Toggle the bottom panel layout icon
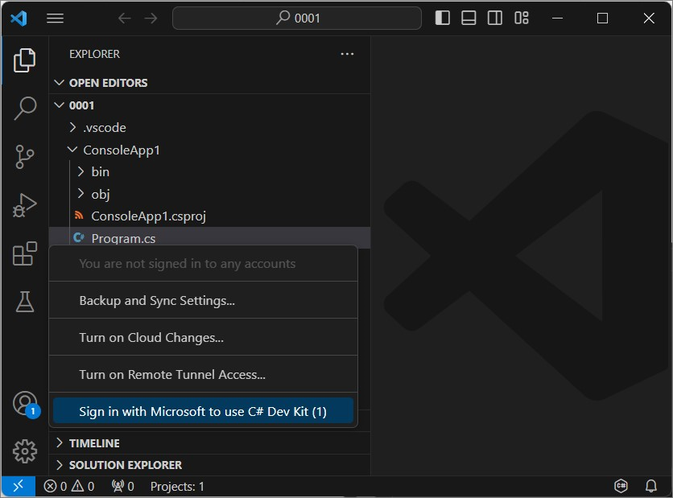The image size is (673, 498). point(469,18)
